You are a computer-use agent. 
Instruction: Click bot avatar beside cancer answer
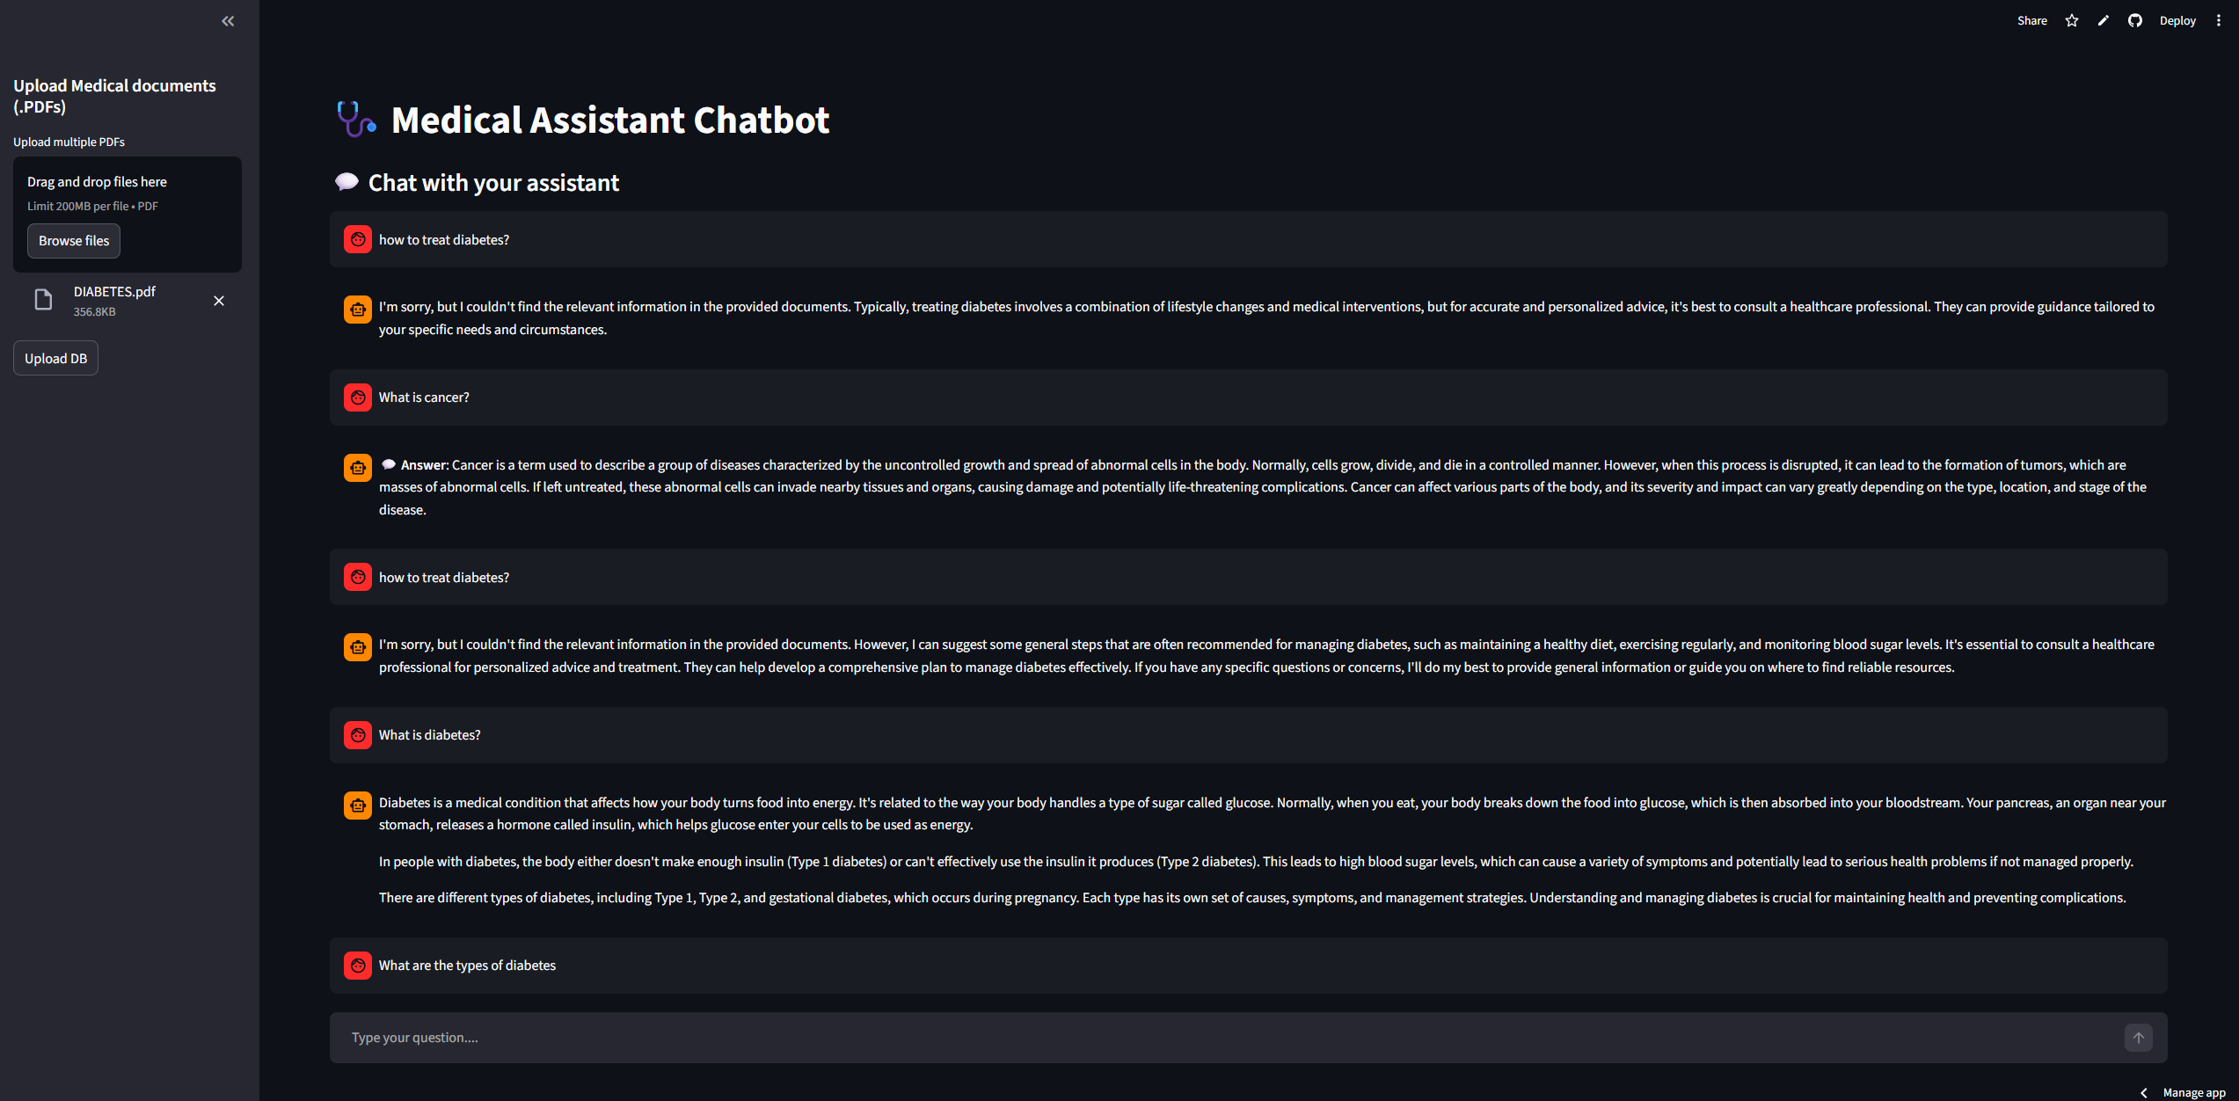click(358, 467)
